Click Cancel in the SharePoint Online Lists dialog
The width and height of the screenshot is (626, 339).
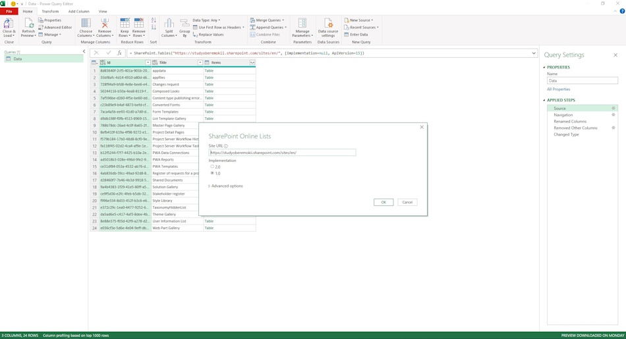tap(407, 202)
